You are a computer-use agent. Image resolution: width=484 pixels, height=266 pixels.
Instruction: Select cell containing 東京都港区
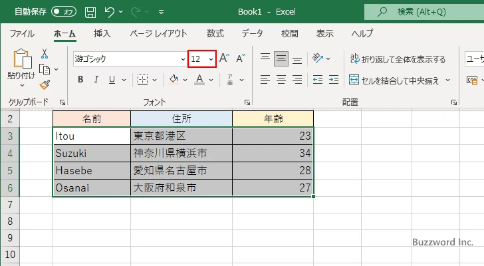181,136
